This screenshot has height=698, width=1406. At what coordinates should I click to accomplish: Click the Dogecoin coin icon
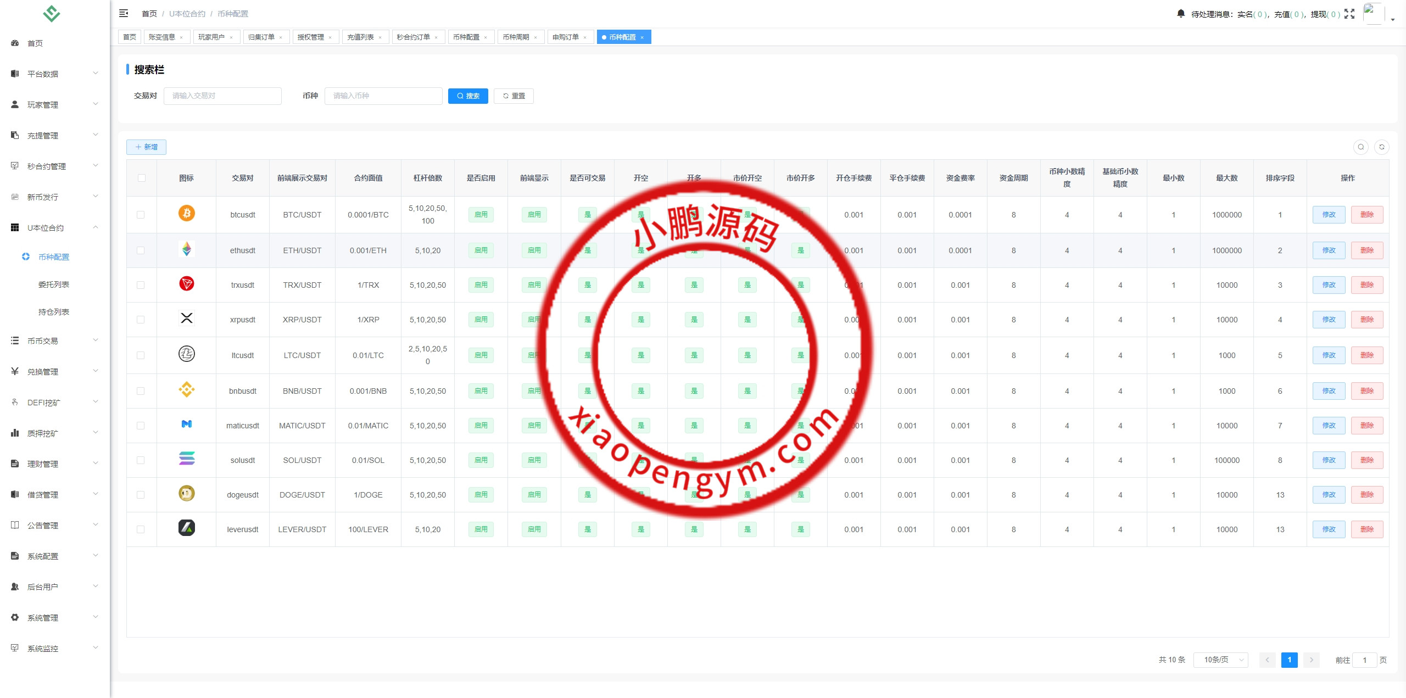point(187,494)
